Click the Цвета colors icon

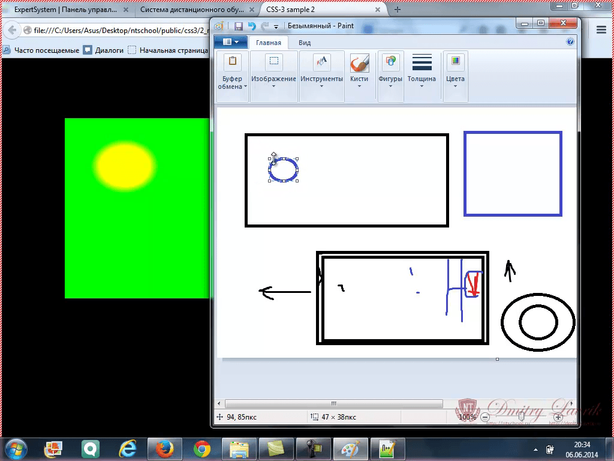tap(456, 61)
